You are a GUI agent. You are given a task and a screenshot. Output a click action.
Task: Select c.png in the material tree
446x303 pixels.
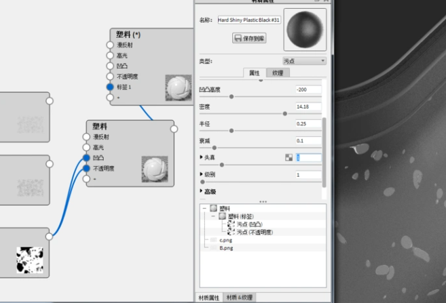click(x=226, y=240)
